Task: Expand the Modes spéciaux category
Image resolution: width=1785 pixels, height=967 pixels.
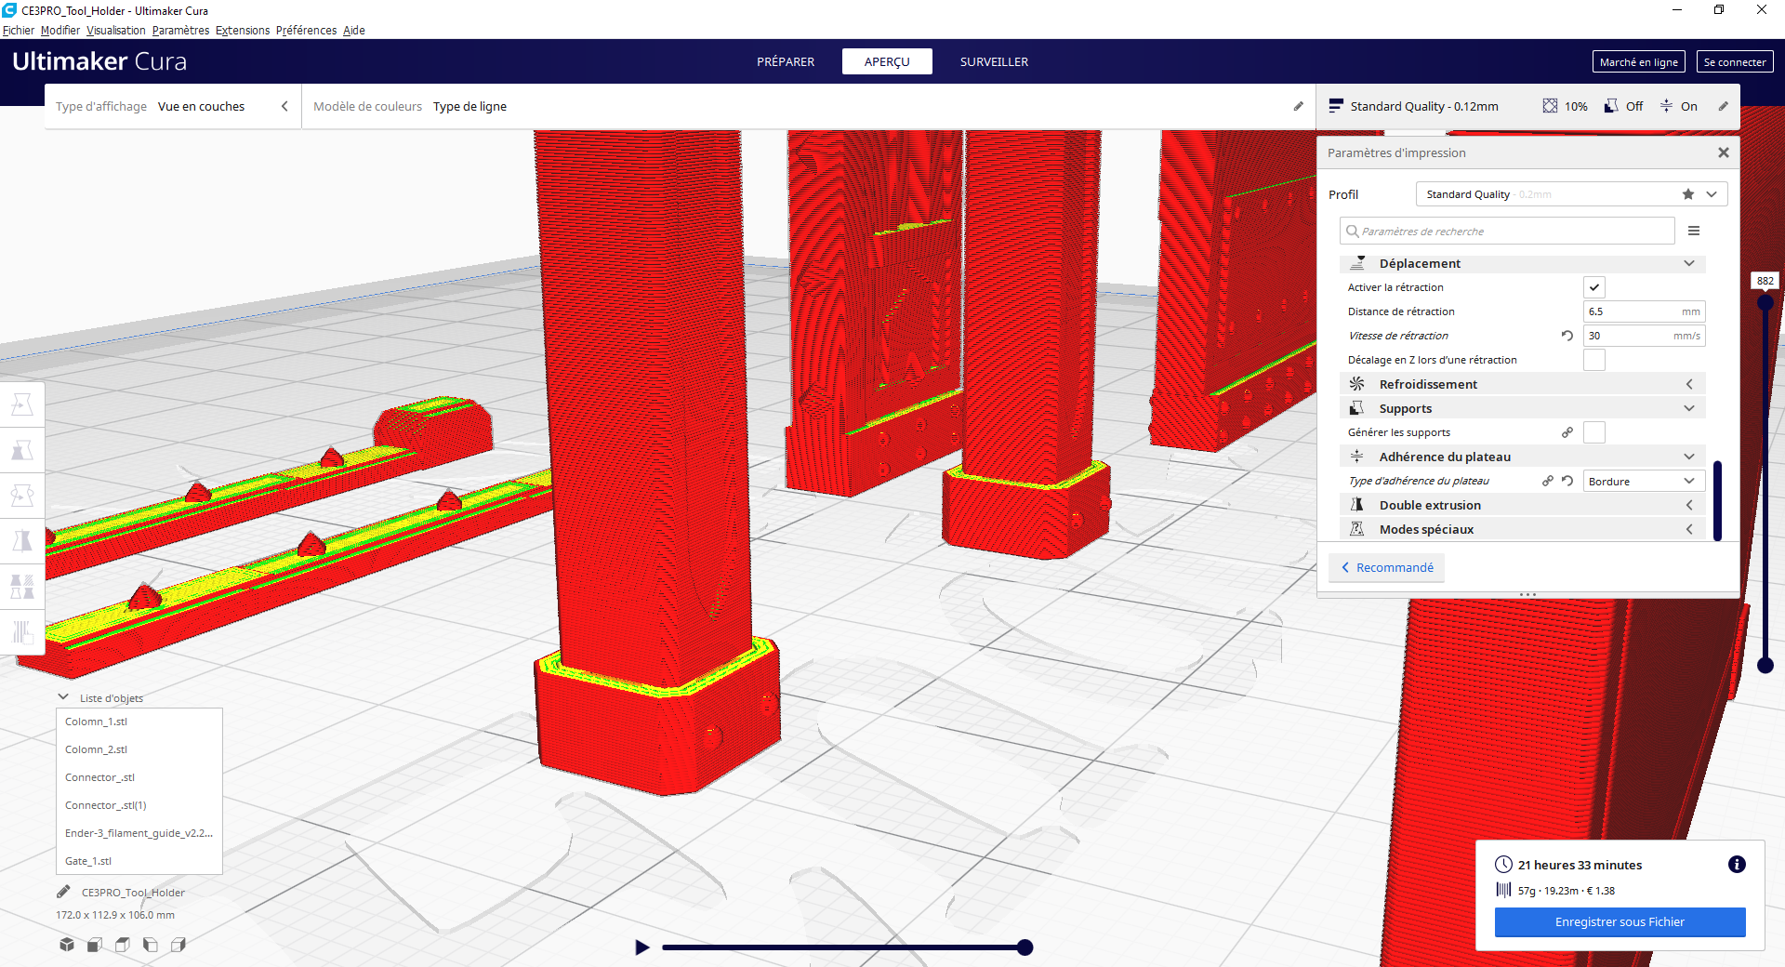Action: point(1523,529)
